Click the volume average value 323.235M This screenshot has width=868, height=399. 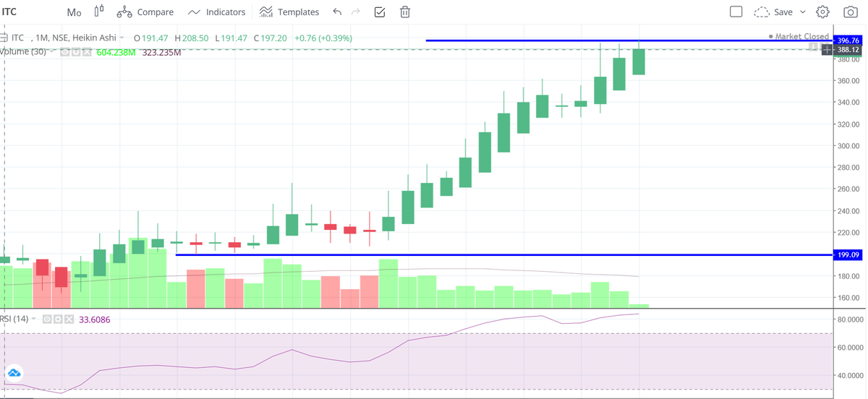(x=161, y=52)
